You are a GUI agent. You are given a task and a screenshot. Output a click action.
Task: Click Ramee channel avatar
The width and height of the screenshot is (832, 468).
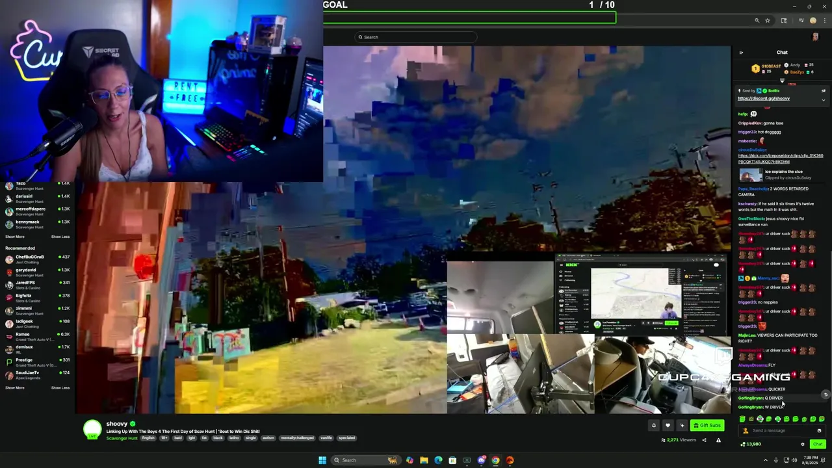(8, 336)
